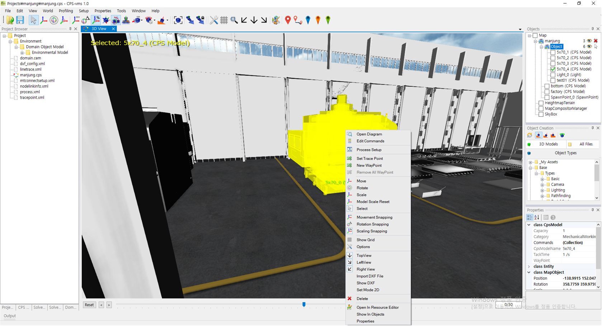602x326 pixels.
Task: Toggle the grid icon in the toolbar
Action: [x=224, y=20]
